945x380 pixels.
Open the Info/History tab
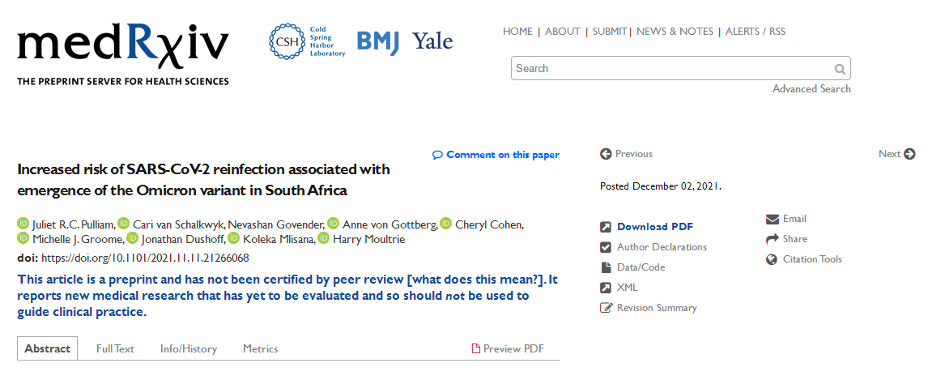coord(188,348)
